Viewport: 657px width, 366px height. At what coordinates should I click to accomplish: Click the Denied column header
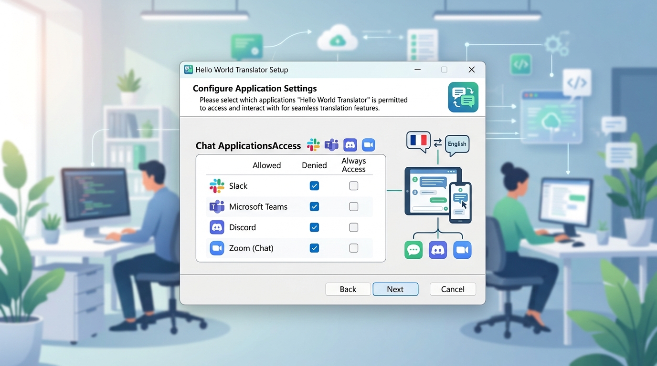point(314,165)
